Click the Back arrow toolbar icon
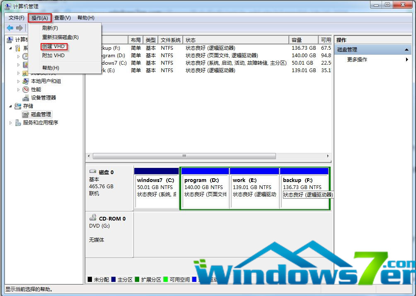 [10, 28]
